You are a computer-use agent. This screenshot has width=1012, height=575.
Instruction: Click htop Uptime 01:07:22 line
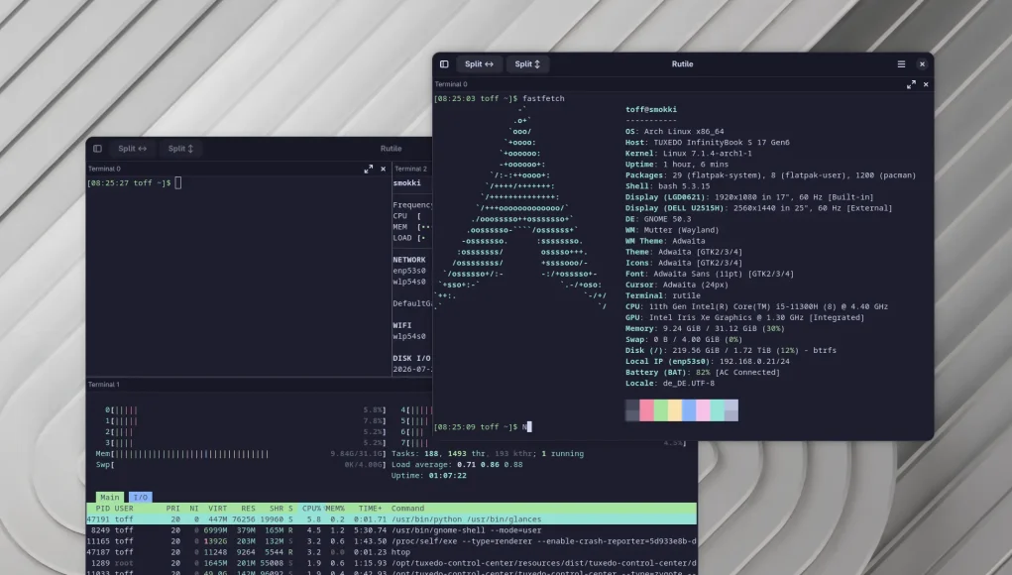point(428,476)
